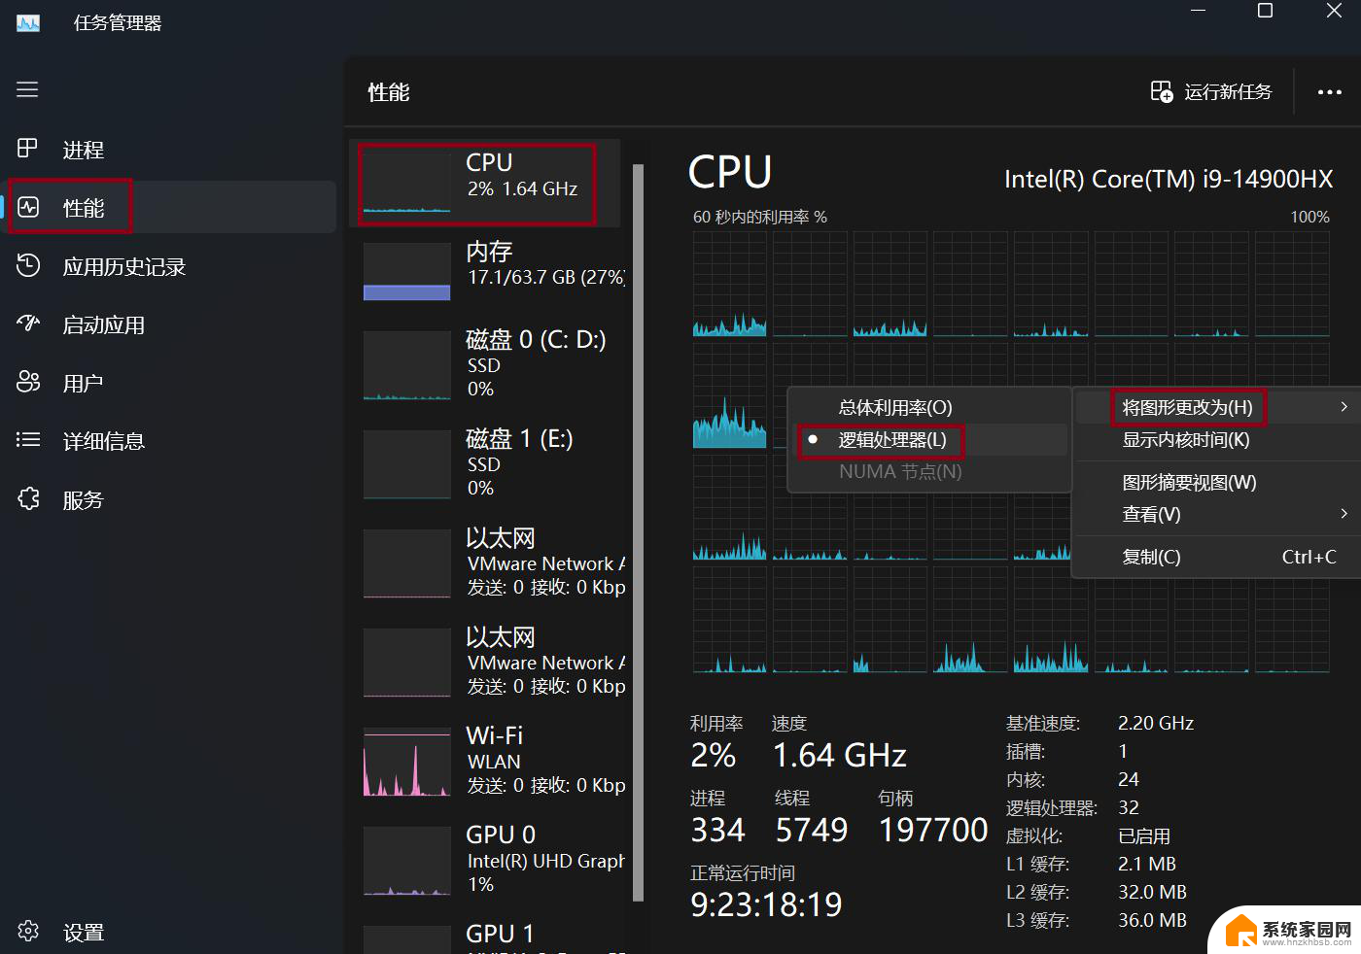This screenshot has width=1361, height=954.
Task: Click the 197700 handles value
Action: pyautogui.click(x=933, y=830)
